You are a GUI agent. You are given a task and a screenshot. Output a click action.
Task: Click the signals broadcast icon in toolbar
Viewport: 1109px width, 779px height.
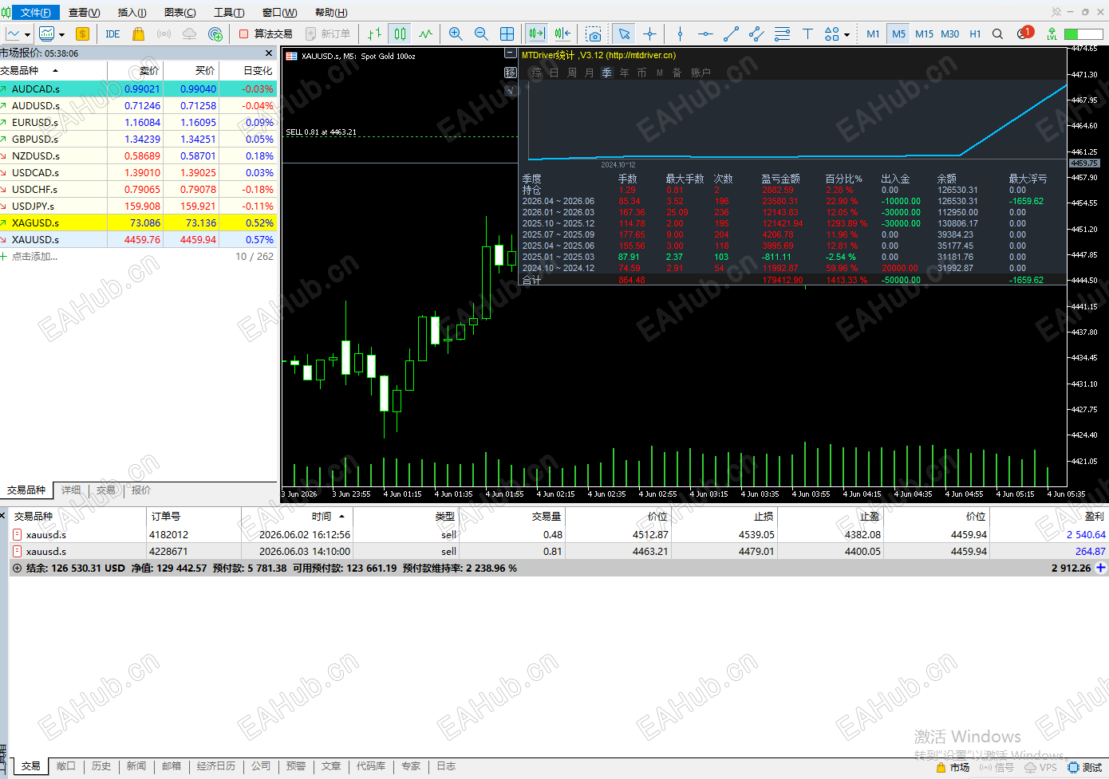[x=164, y=33]
